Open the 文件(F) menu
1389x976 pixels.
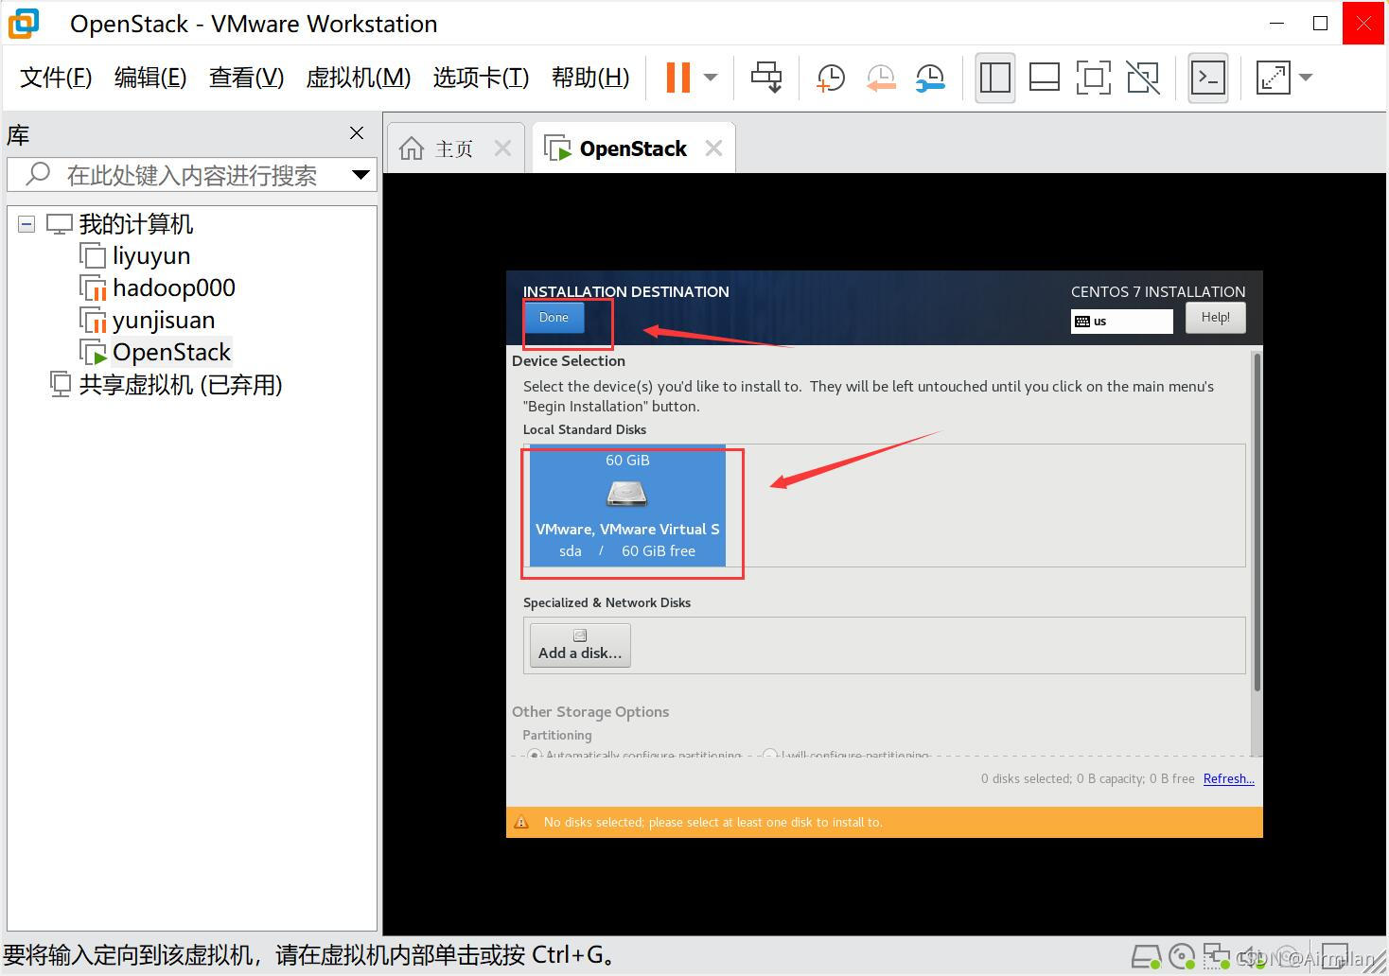pos(56,78)
